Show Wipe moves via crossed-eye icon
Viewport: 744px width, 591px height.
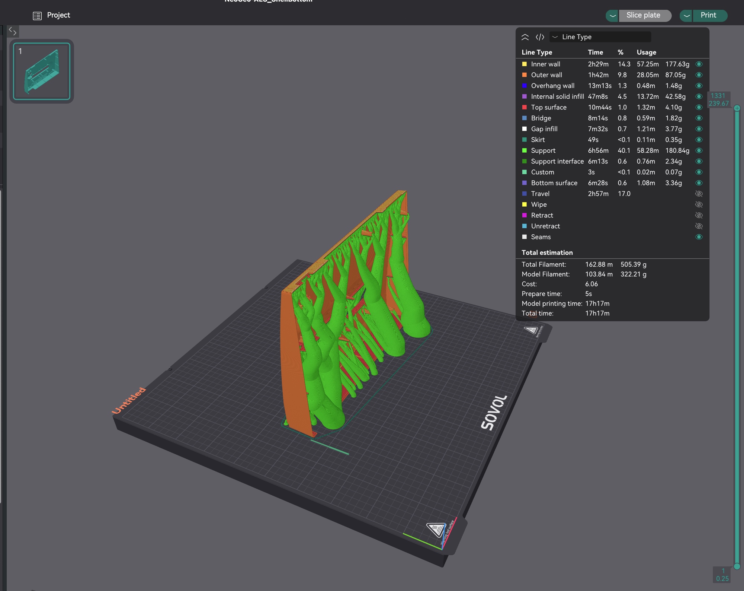[x=699, y=204]
